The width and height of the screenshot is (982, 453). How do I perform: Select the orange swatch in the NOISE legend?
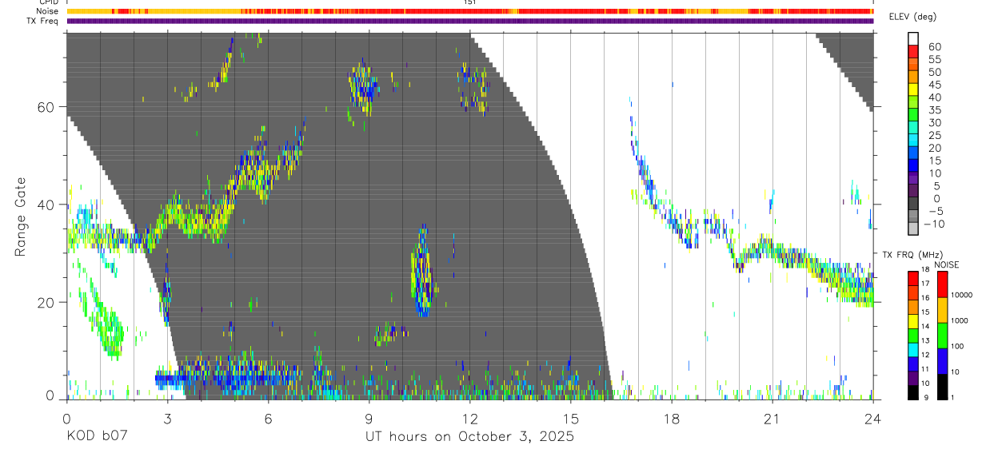942,310
